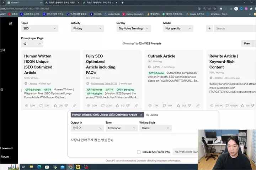Click the new chat edit icon in sidebar

tap(11, 24)
